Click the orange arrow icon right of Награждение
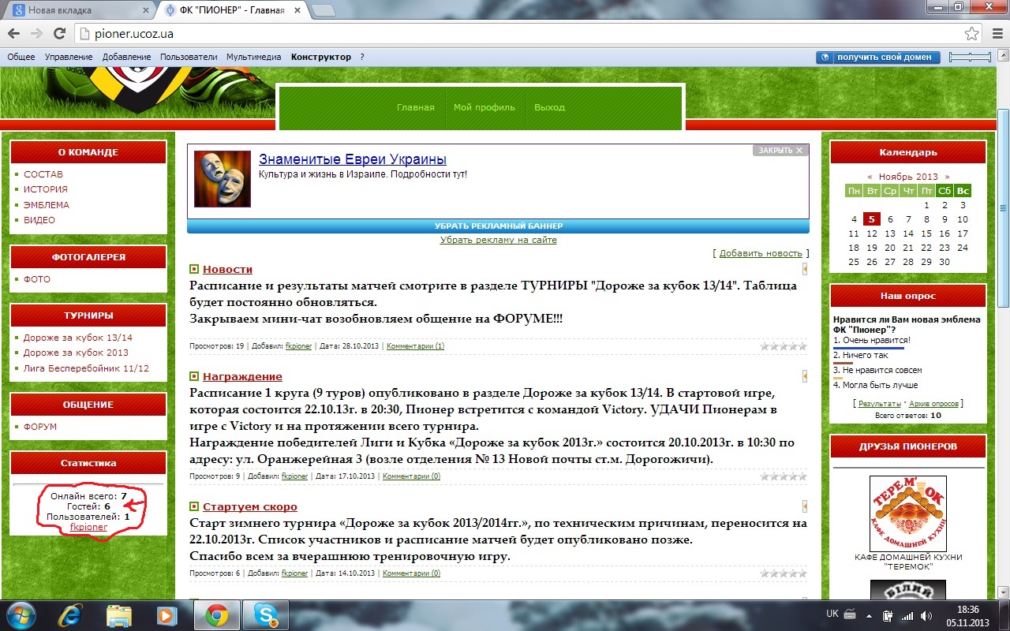 pos(805,376)
